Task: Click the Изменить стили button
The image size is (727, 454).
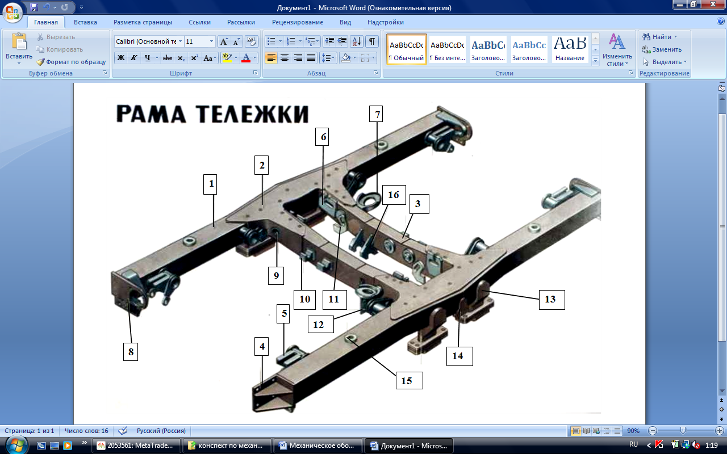Action: 617,50
